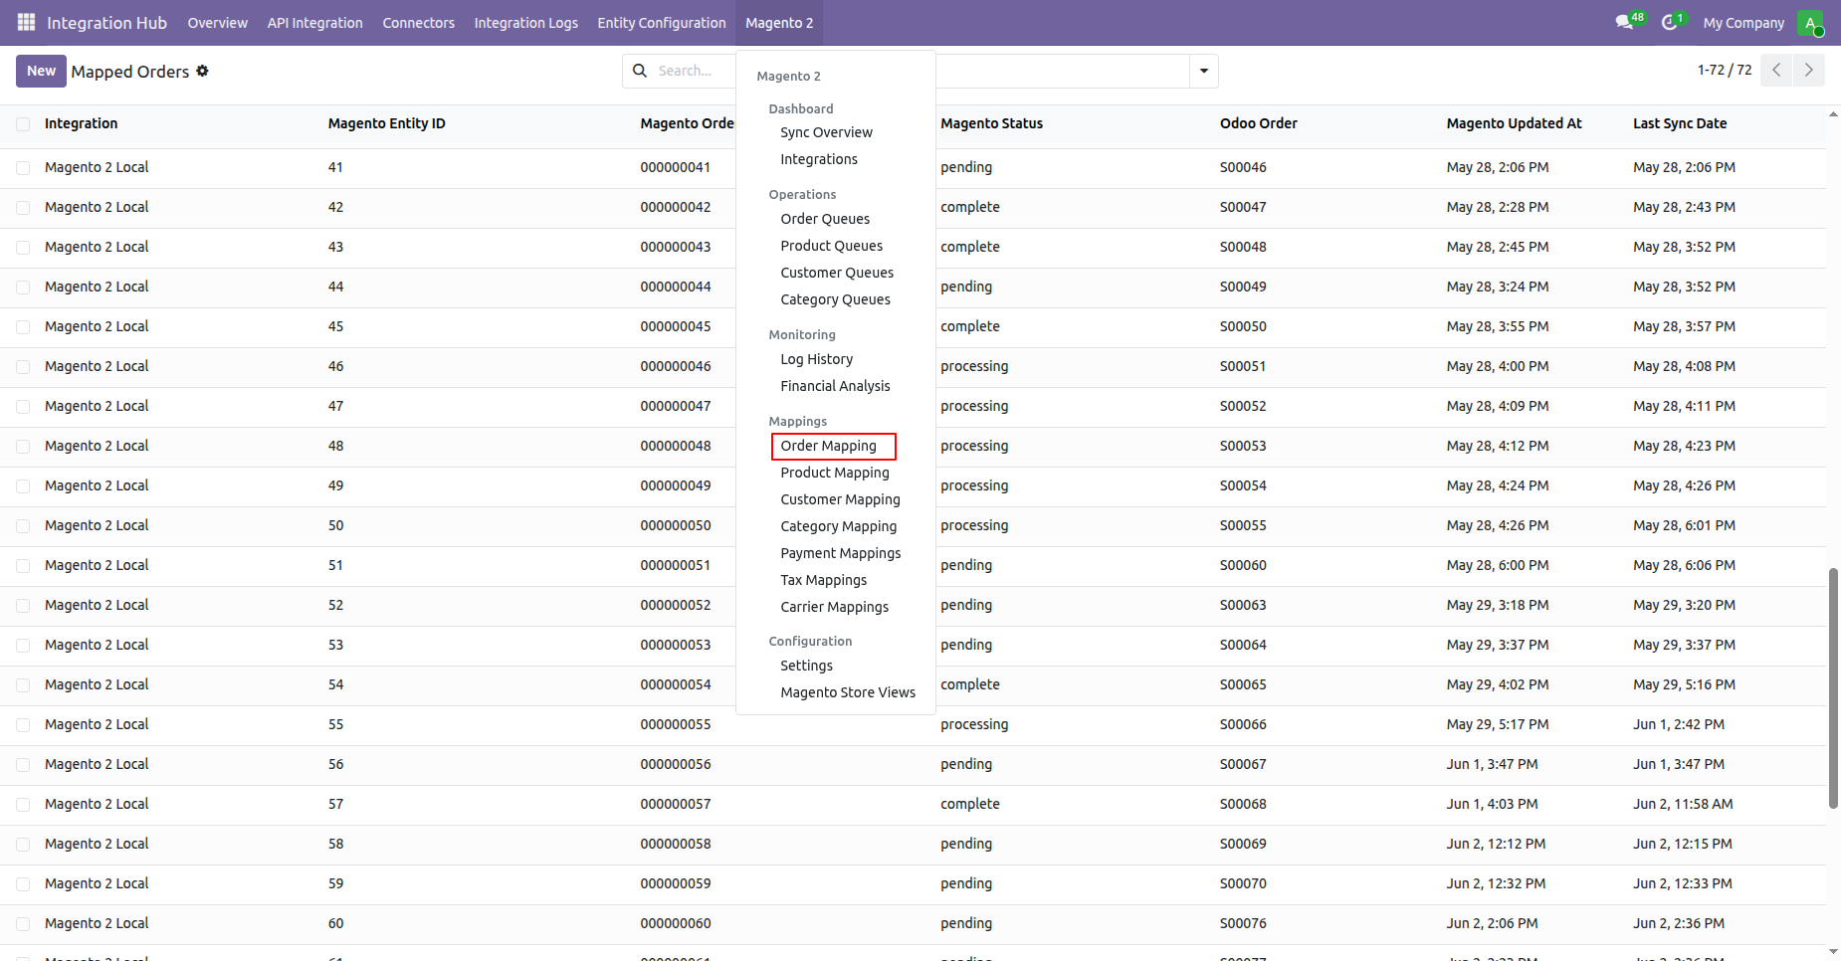This screenshot has height=961, width=1841.
Task: Click Odoo Order S00046 cell
Action: 1243,167
